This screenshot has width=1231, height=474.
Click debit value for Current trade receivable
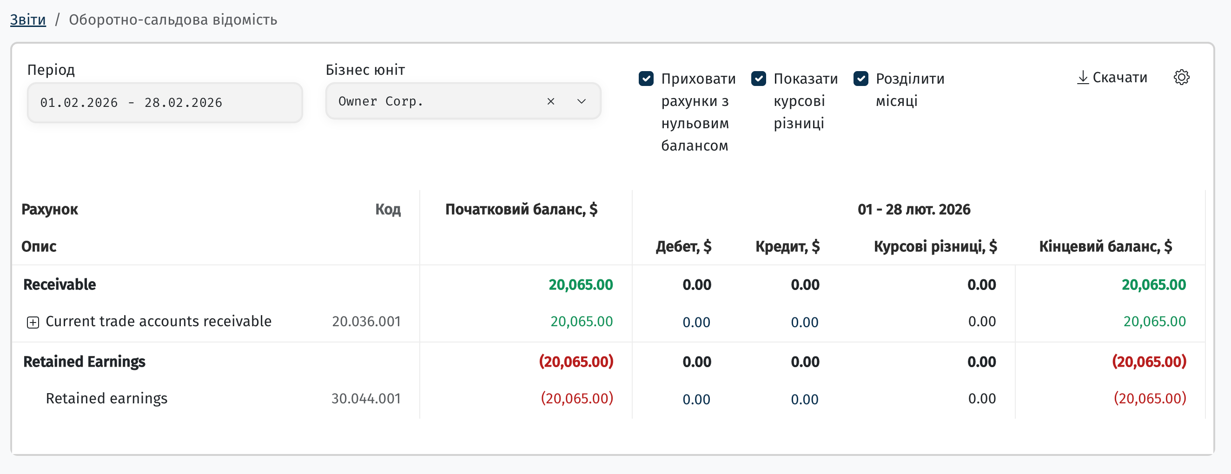tap(696, 323)
